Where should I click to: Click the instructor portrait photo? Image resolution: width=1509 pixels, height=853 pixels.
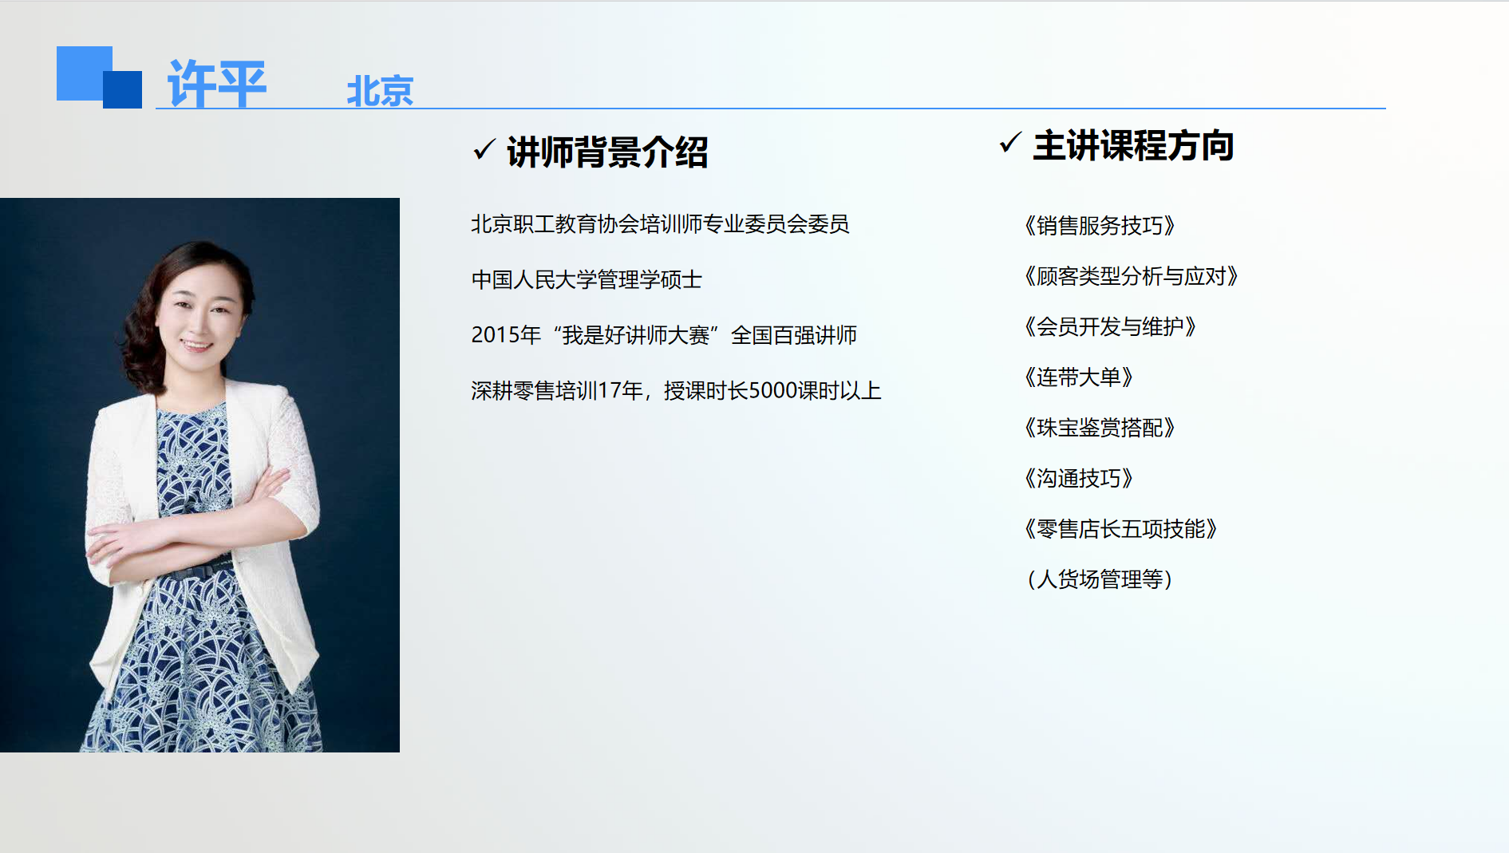[199, 475]
